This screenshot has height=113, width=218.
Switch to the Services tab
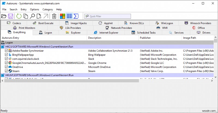[x=176, y=33]
